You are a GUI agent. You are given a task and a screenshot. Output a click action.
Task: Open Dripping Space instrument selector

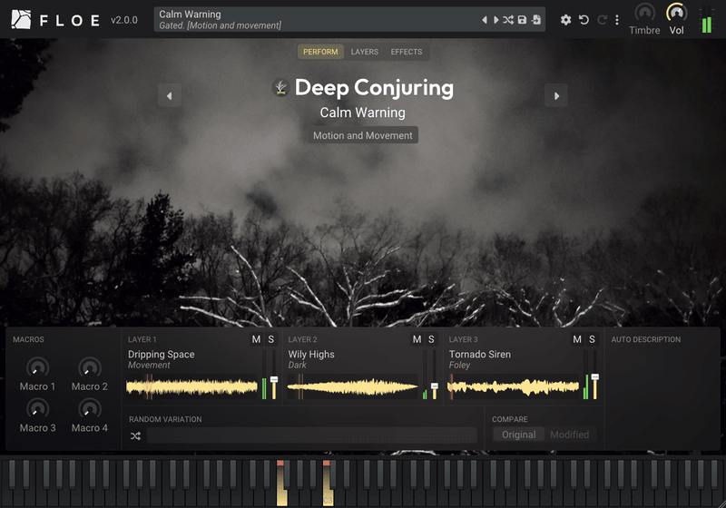tap(162, 354)
